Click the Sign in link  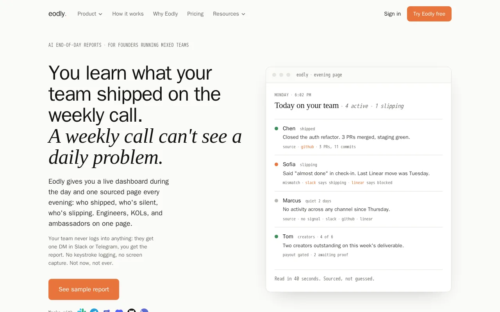click(392, 14)
